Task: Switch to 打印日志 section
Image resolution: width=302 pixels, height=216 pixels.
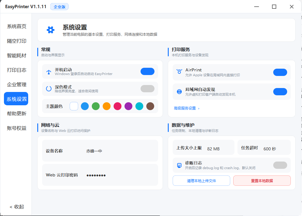Action: coord(17,70)
